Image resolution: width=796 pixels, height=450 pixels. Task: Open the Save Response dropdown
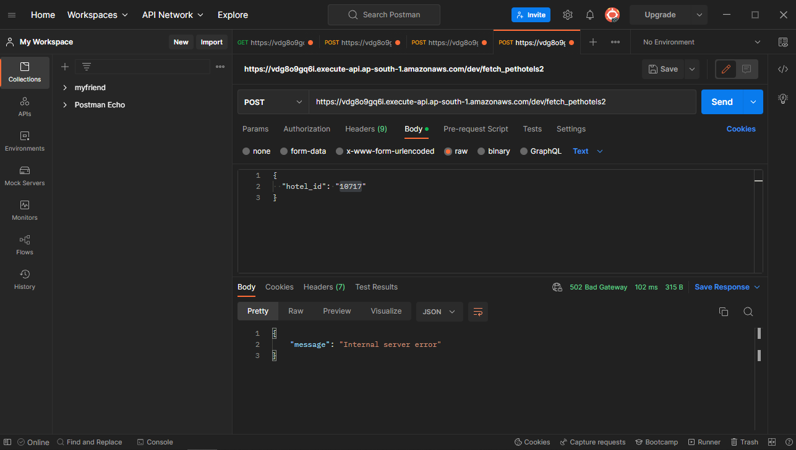pyautogui.click(x=727, y=287)
